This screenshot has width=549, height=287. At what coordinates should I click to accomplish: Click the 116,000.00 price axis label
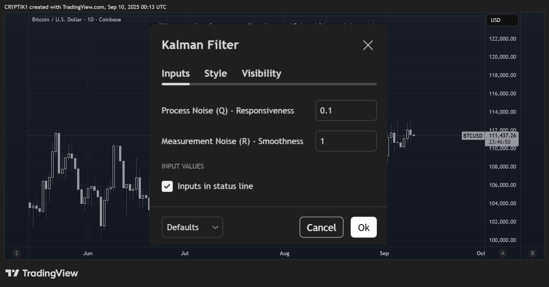tap(502, 94)
